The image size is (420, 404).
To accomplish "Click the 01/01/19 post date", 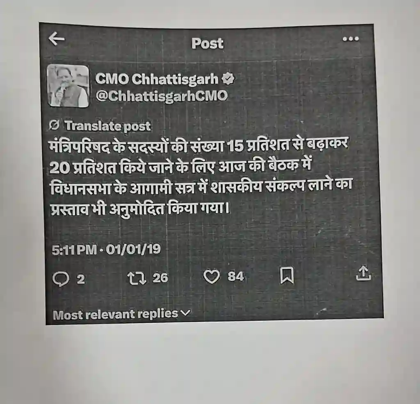I will pyautogui.click(x=133, y=249).
